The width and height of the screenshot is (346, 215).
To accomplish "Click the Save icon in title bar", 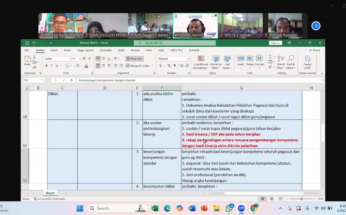I will click(27, 43).
